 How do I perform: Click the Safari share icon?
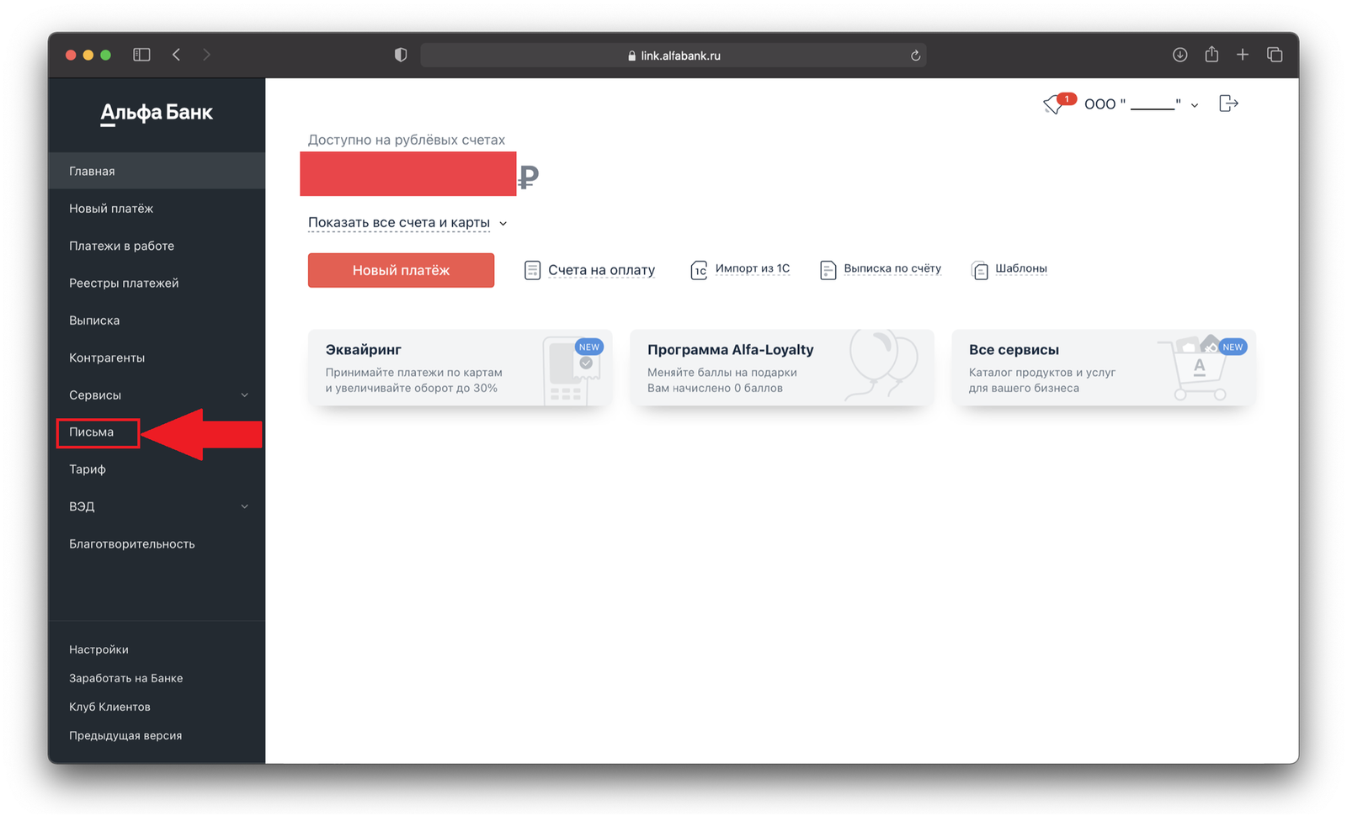(x=1211, y=54)
